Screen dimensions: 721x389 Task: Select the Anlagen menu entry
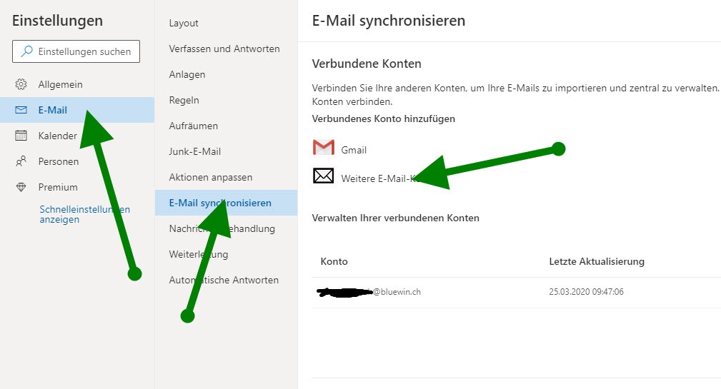point(187,74)
